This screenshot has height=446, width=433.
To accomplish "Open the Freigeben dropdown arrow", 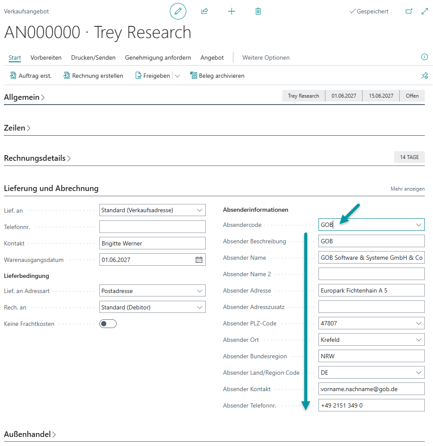I will pos(177,76).
